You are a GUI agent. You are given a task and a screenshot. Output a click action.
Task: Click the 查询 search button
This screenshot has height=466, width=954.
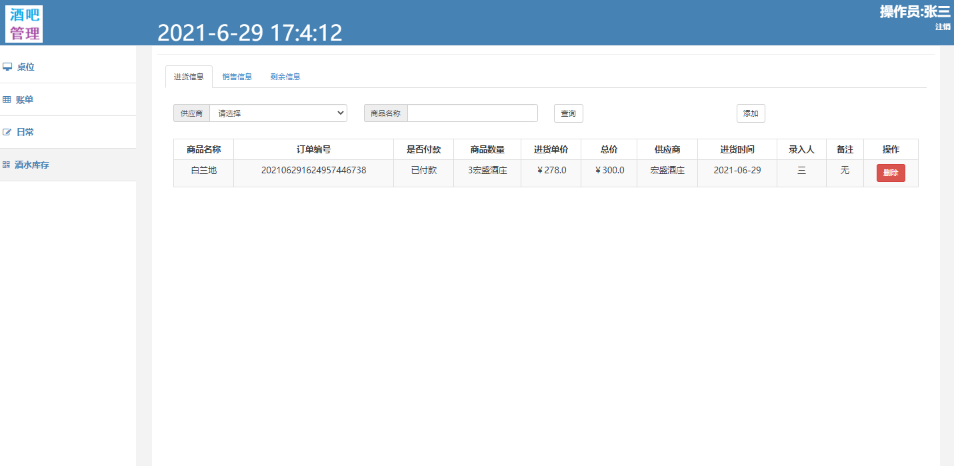[x=568, y=113]
